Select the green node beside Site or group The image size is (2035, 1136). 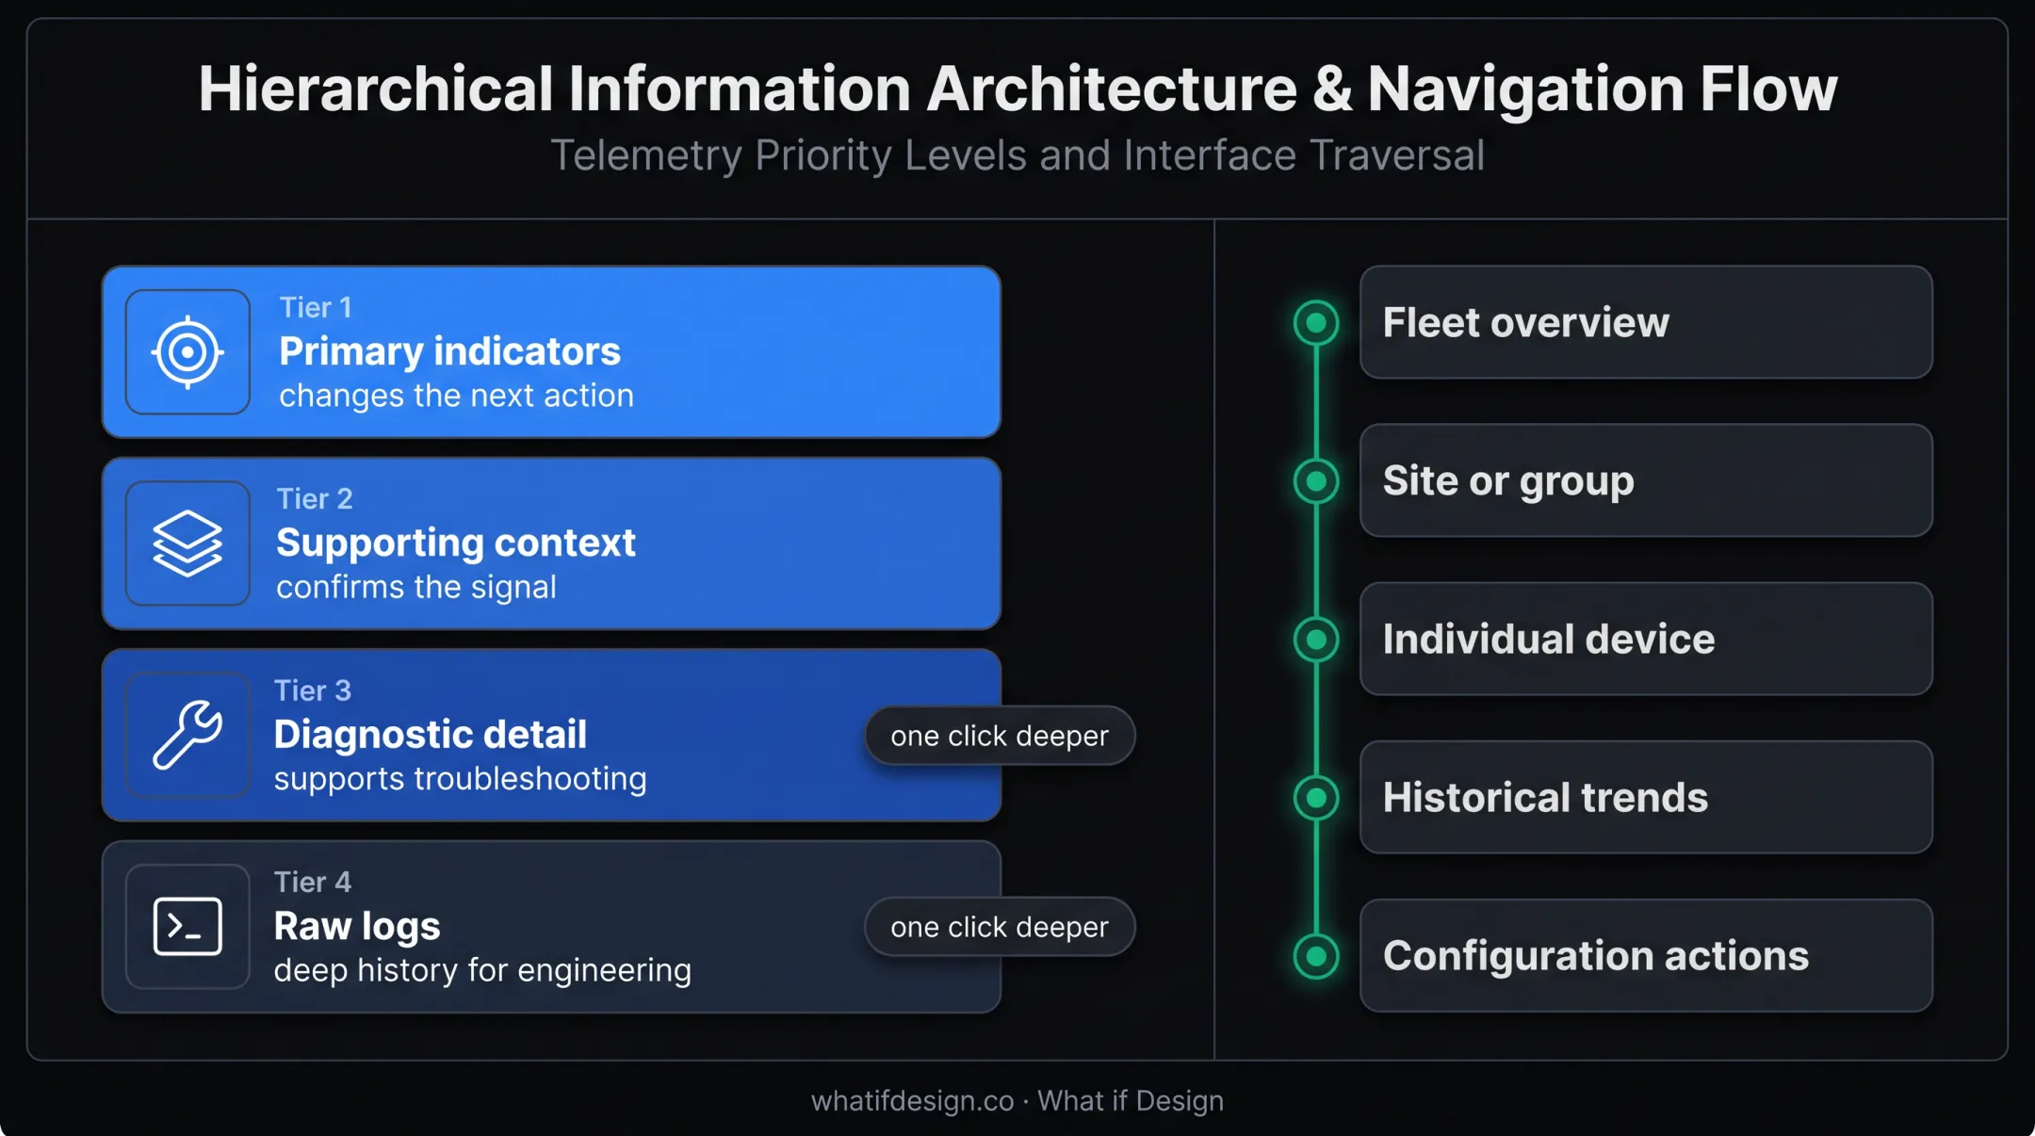(x=1316, y=481)
